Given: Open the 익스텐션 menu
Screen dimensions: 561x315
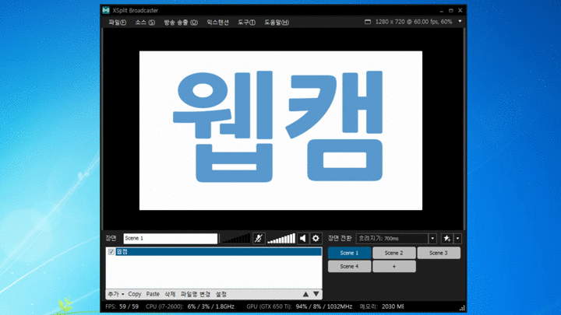Looking at the screenshot, I should (x=217, y=22).
